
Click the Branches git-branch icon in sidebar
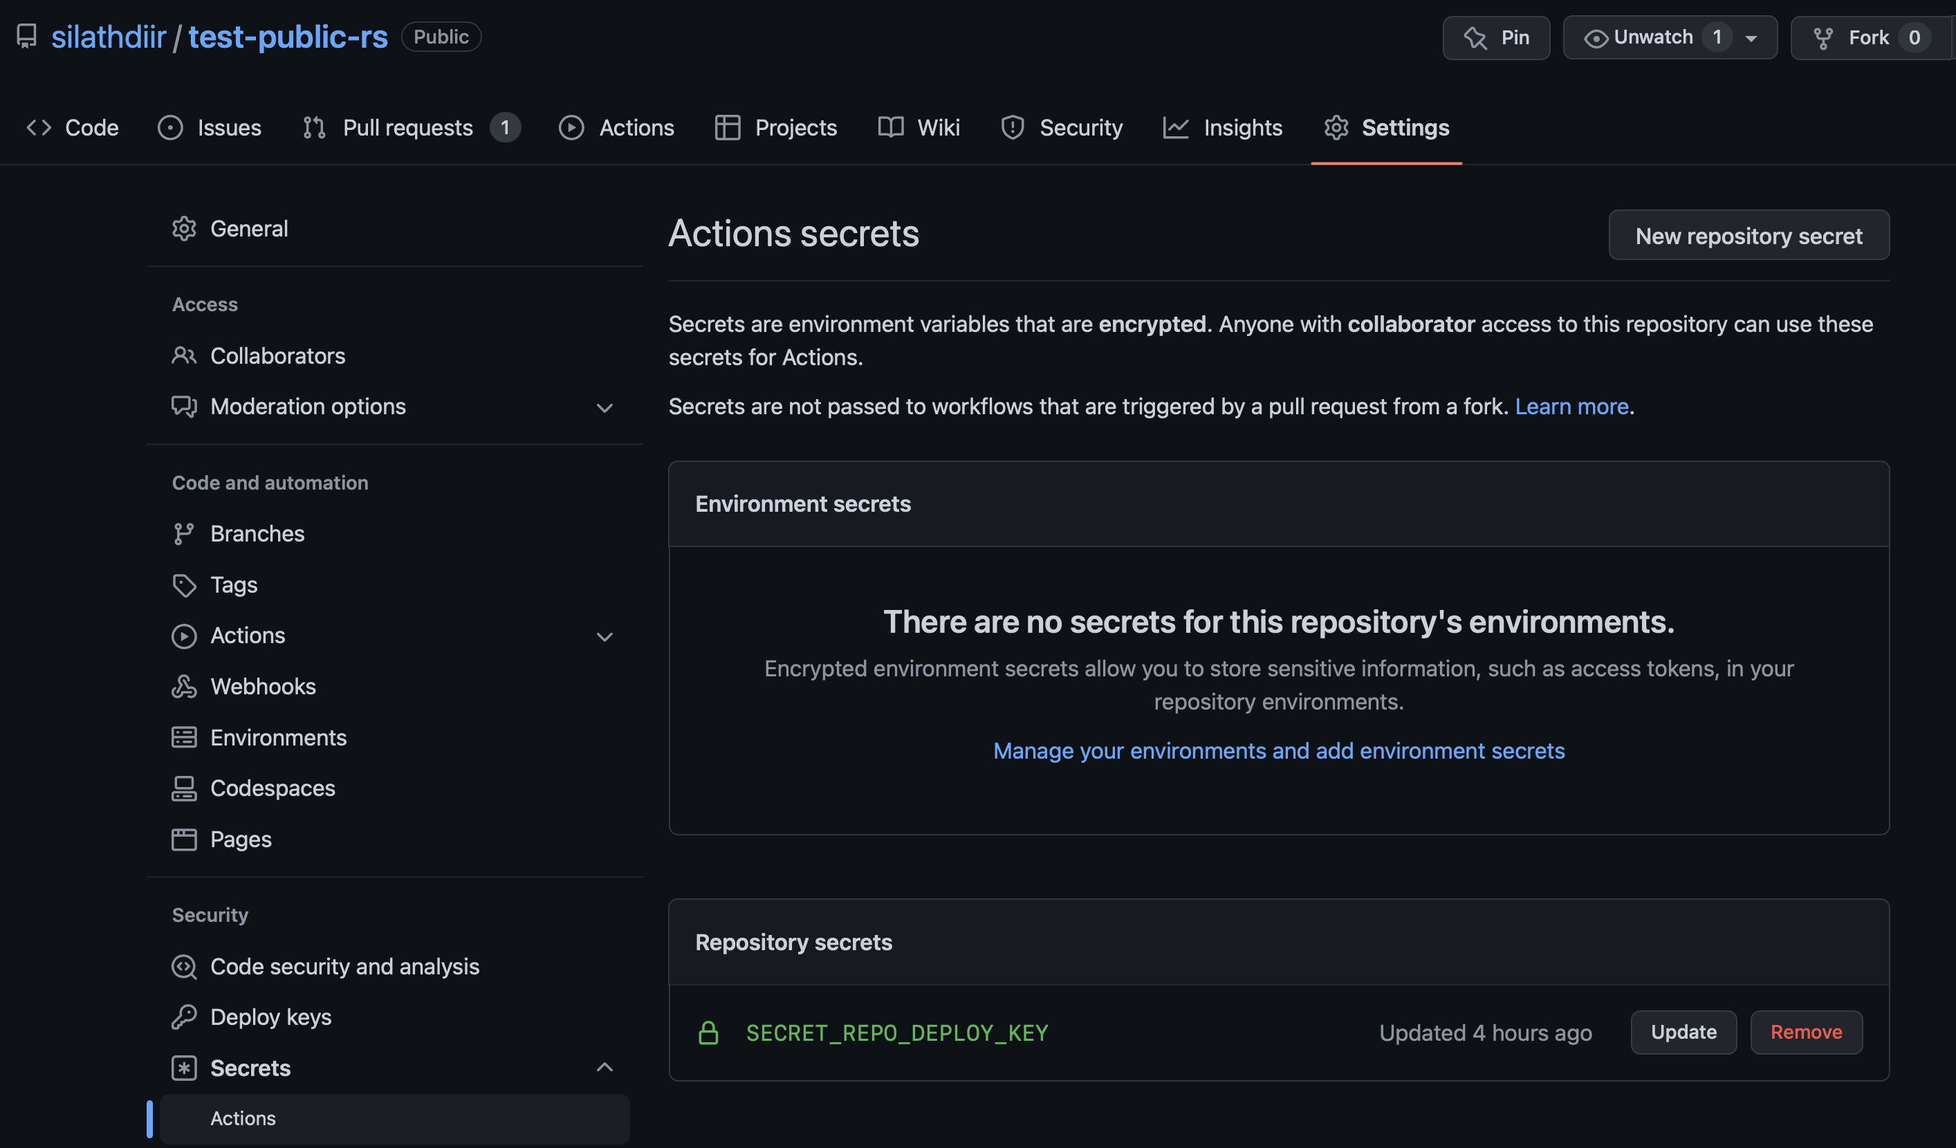[x=183, y=534]
